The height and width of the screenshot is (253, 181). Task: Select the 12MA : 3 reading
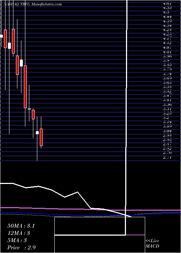[19, 233]
